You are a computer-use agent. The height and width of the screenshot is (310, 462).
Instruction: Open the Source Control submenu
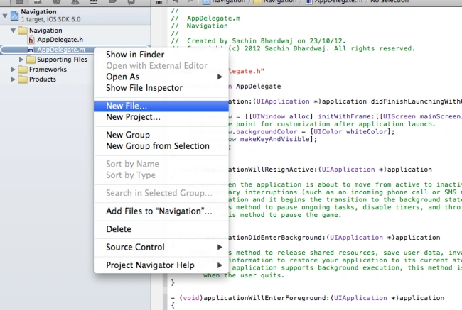pos(161,247)
